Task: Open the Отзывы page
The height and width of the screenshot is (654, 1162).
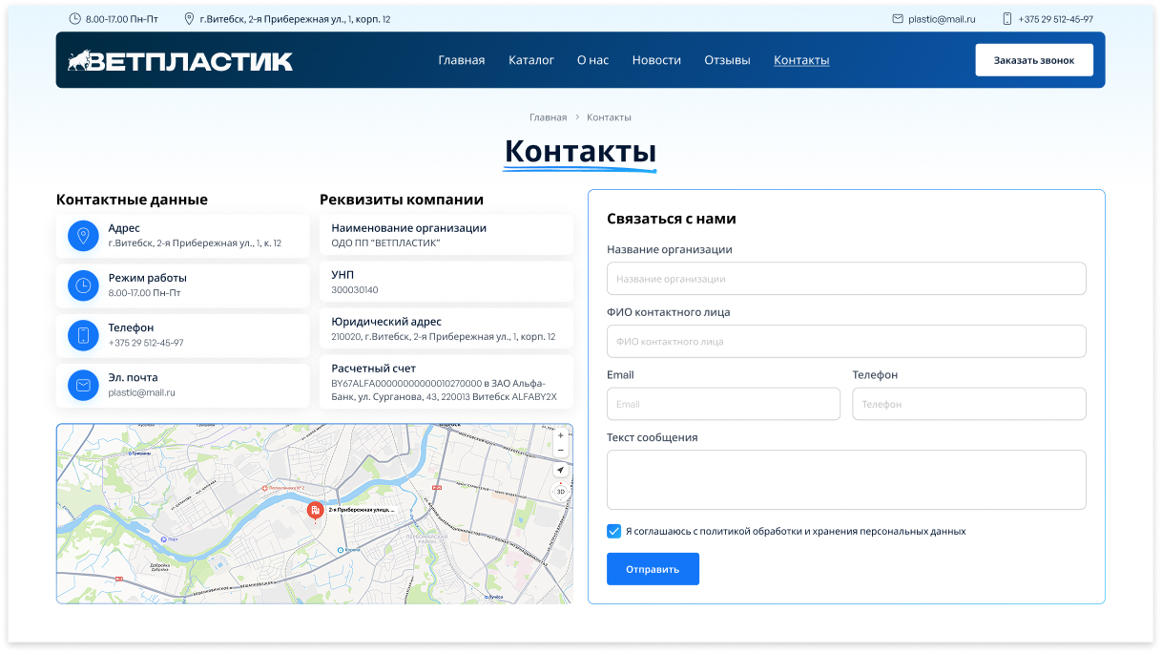Action: pos(727,59)
